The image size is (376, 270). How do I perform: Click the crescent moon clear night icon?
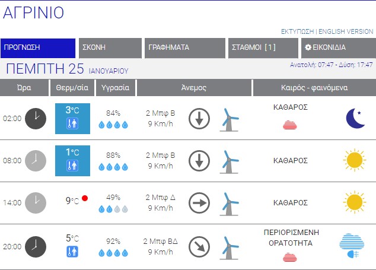pos(355,118)
